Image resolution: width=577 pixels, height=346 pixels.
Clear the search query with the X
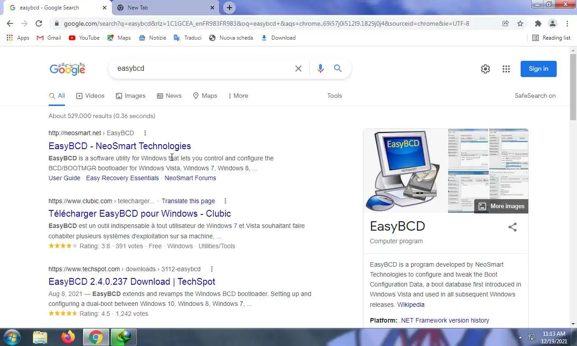click(x=298, y=68)
